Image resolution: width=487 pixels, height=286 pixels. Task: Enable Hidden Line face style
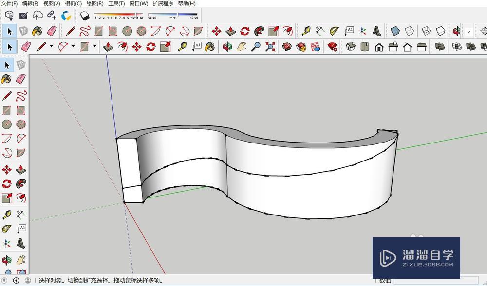pyautogui.click(x=440, y=31)
